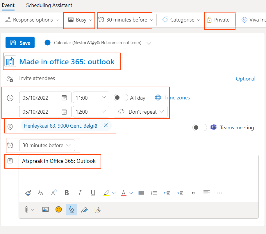Open form reminder 30 minutes before dropdown

tap(47, 145)
